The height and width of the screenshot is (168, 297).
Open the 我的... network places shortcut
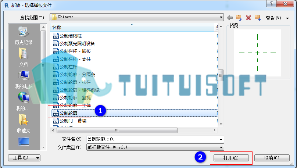24,101
